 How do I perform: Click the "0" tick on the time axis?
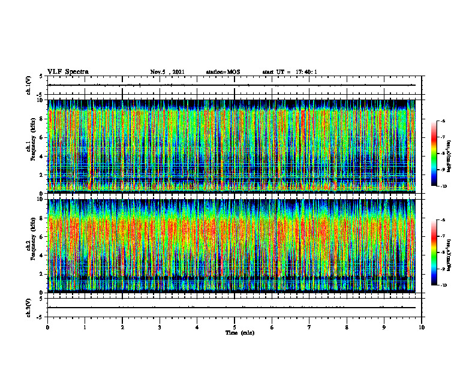(47, 327)
